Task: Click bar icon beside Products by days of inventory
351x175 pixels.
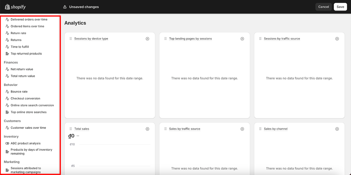Action: 7,152
